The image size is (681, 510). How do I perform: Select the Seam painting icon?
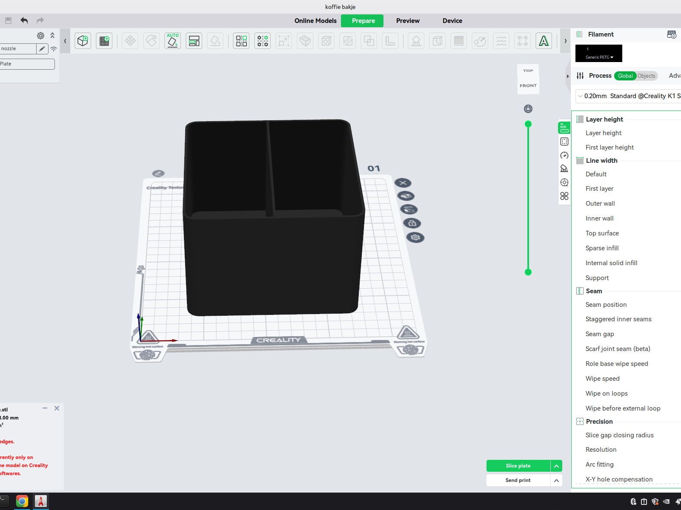click(x=438, y=41)
